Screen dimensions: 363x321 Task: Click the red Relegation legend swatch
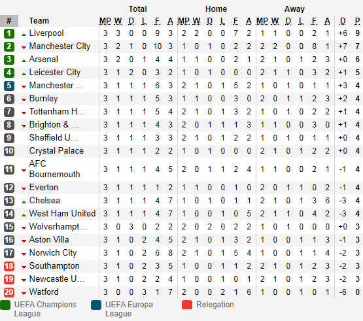coord(187,305)
